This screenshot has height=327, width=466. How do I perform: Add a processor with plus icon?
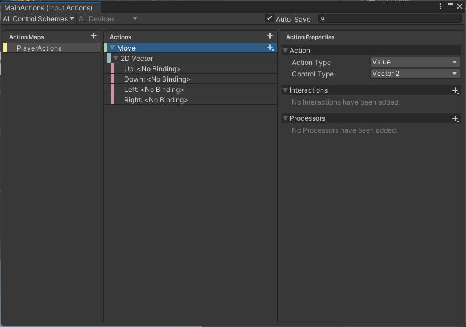click(455, 118)
